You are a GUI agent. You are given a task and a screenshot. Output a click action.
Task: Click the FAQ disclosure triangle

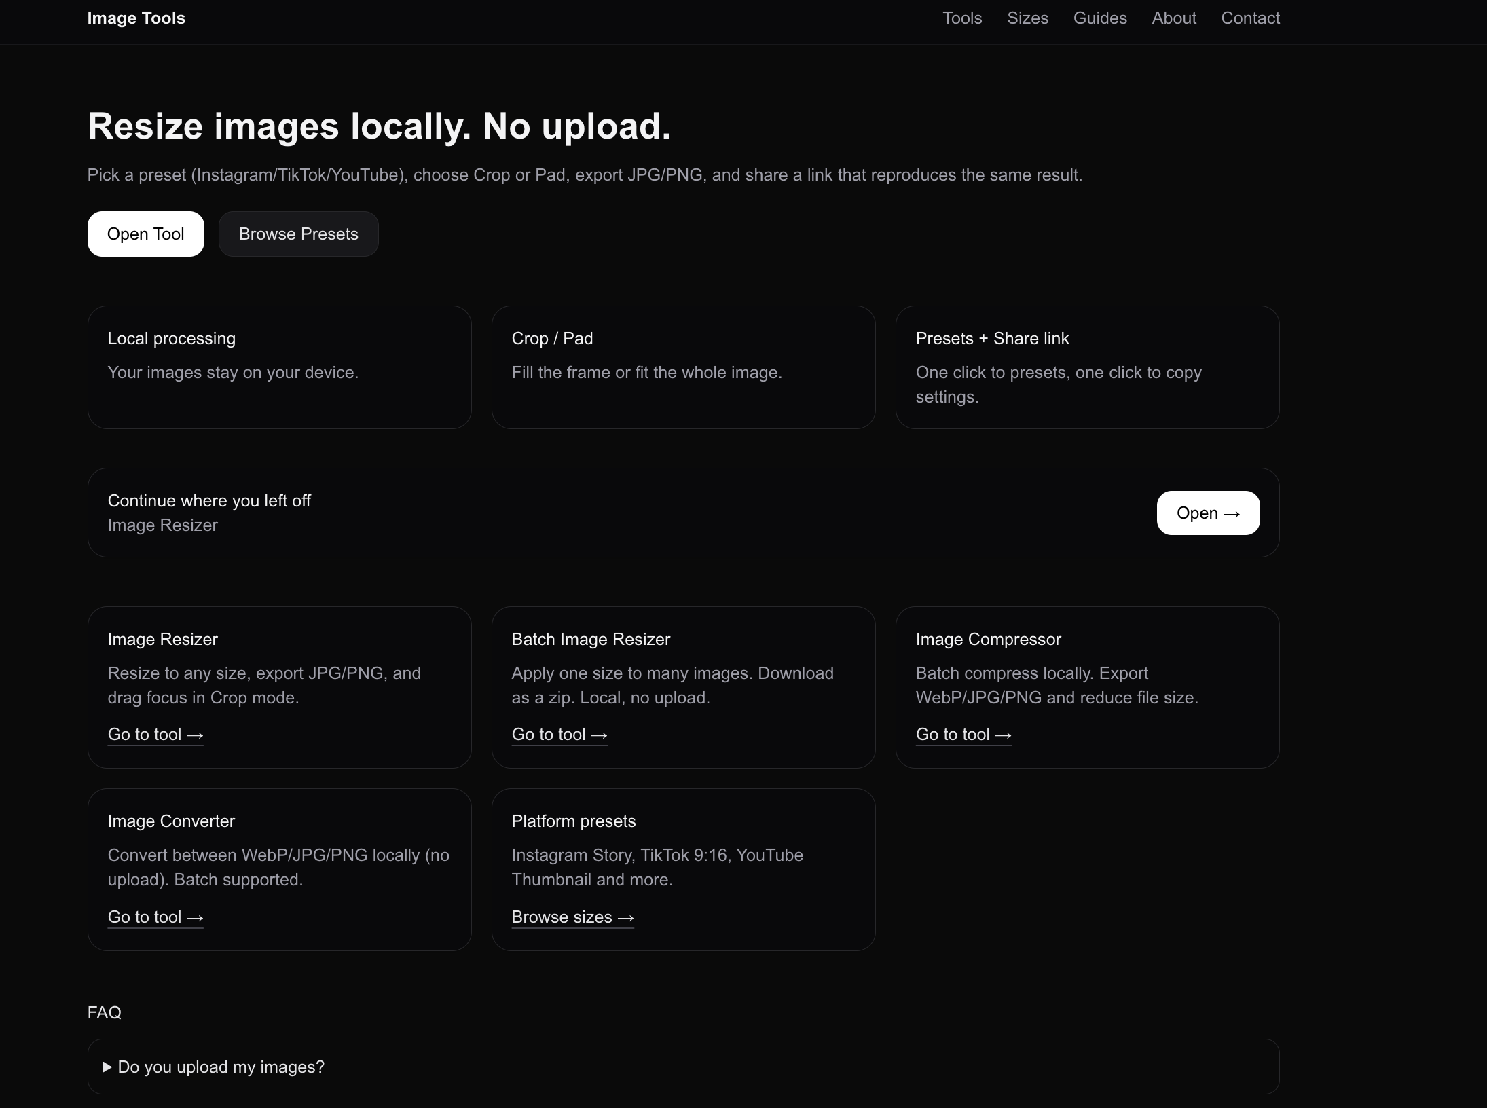pyautogui.click(x=107, y=1067)
